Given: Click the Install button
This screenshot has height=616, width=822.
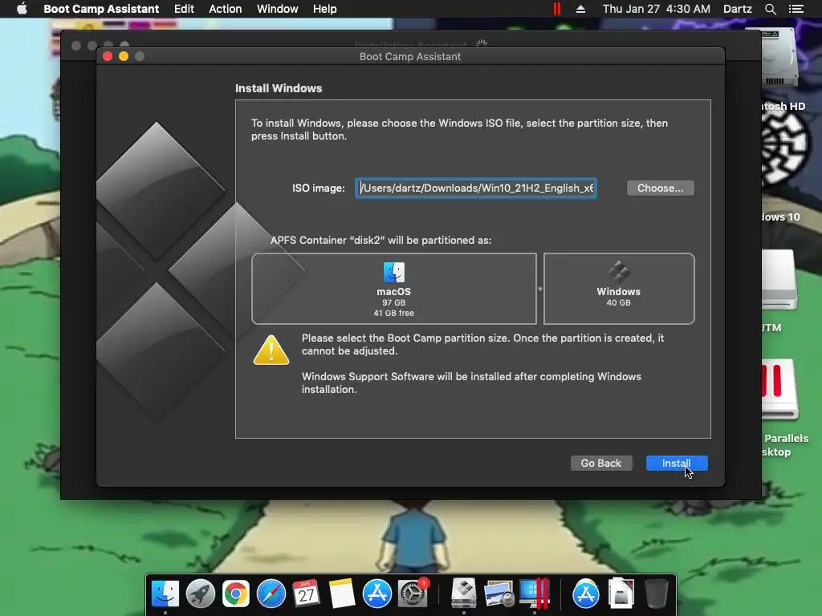Looking at the screenshot, I should pyautogui.click(x=676, y=463).
